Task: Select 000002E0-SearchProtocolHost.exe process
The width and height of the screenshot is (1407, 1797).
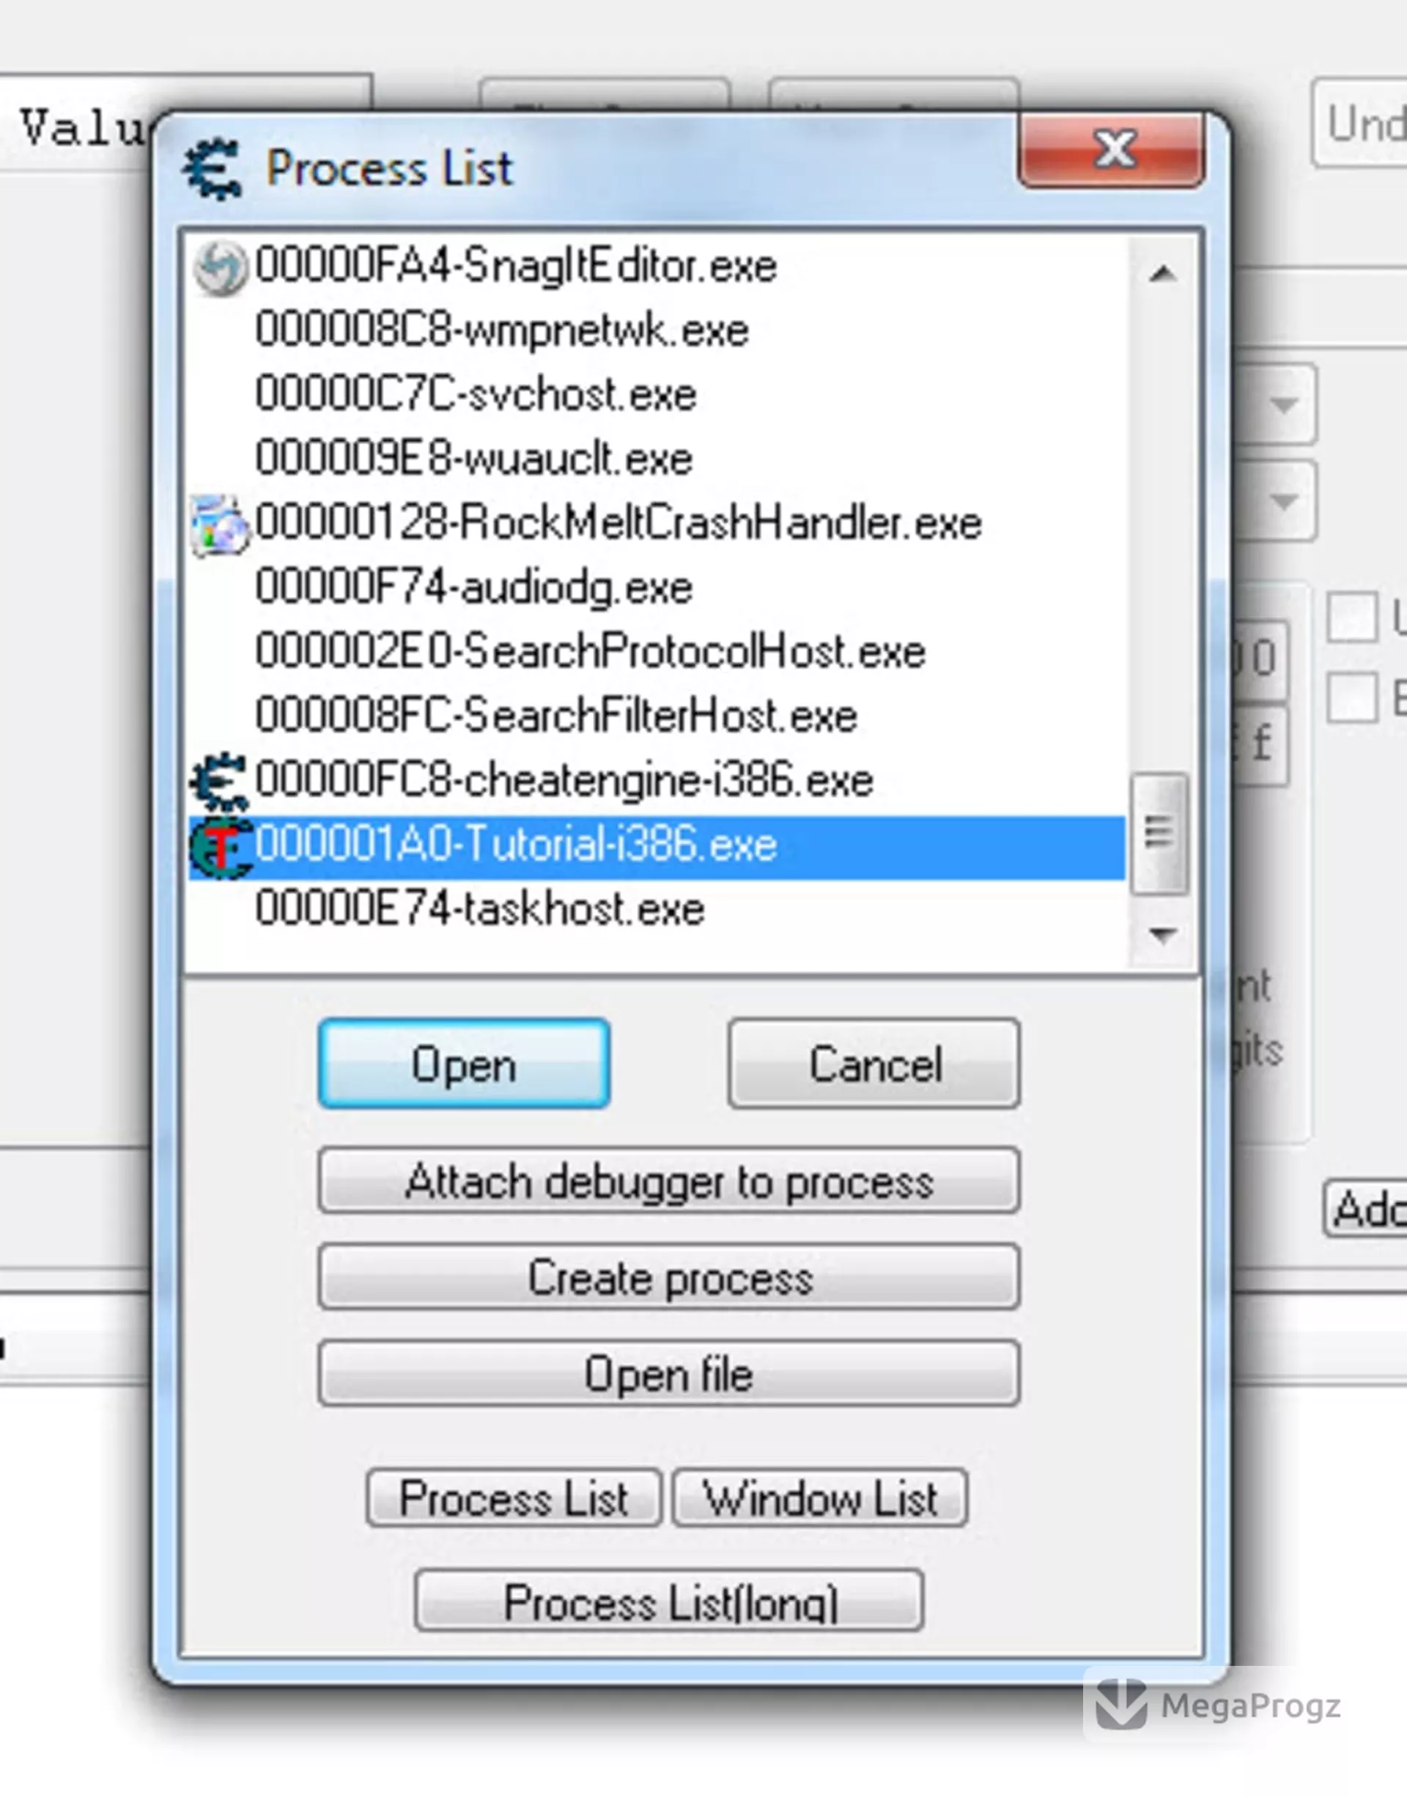Action: 657,652
